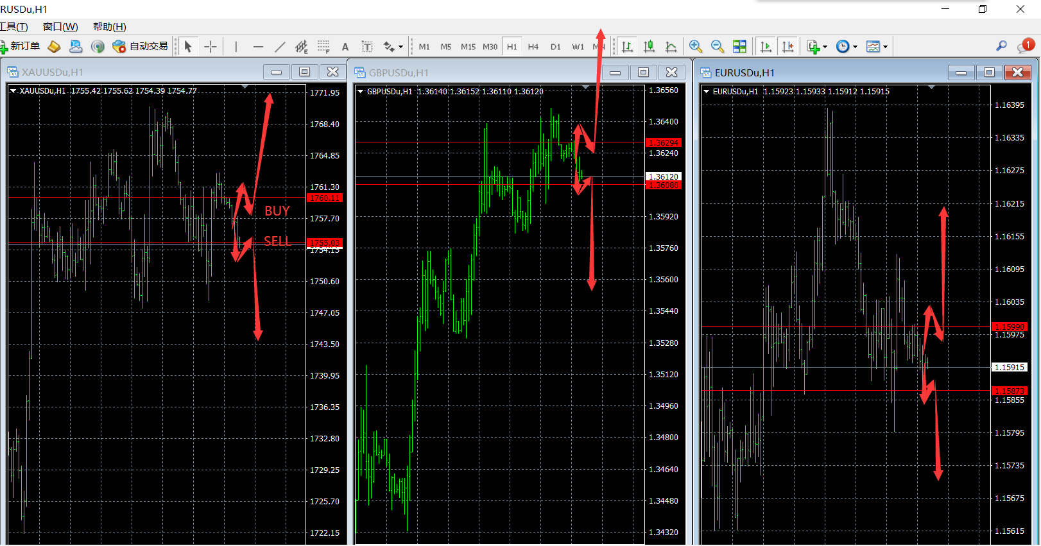
Task: Expand the chart templates dropdown arrow
Action: [885, 47]
